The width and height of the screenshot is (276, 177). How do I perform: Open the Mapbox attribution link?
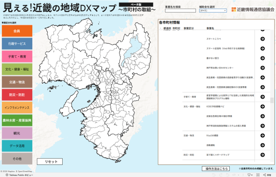pos(8,171)
